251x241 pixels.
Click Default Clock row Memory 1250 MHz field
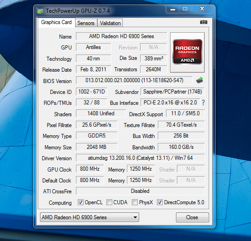pyautogui.click(x=141, y=180)
